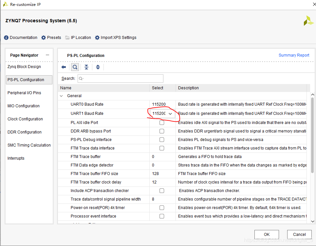Image resolution: width=316 pixels, height=246 pixels.
Task: Click the Presets gear icon
Action: [x=44, y=38]
